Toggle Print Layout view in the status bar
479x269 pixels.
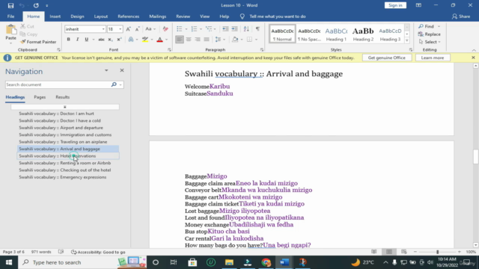click(x=389, y=252)
